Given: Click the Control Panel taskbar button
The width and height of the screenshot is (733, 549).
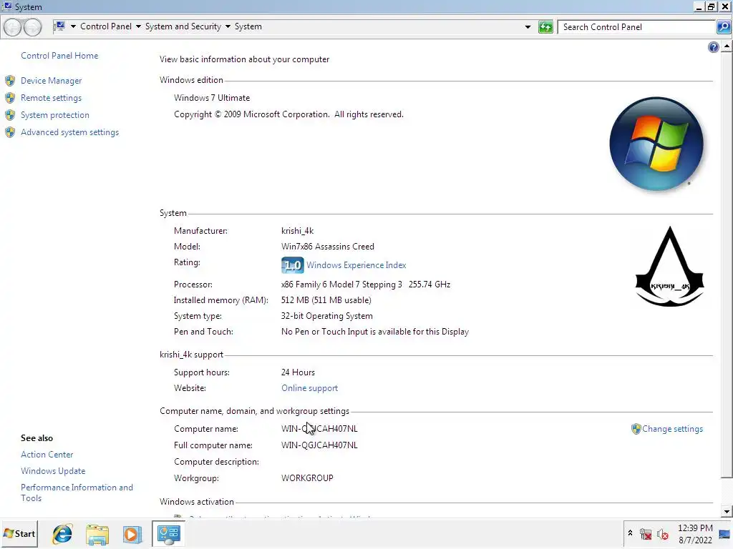Looking at the screenshot, I should click(x=168, y=534).
